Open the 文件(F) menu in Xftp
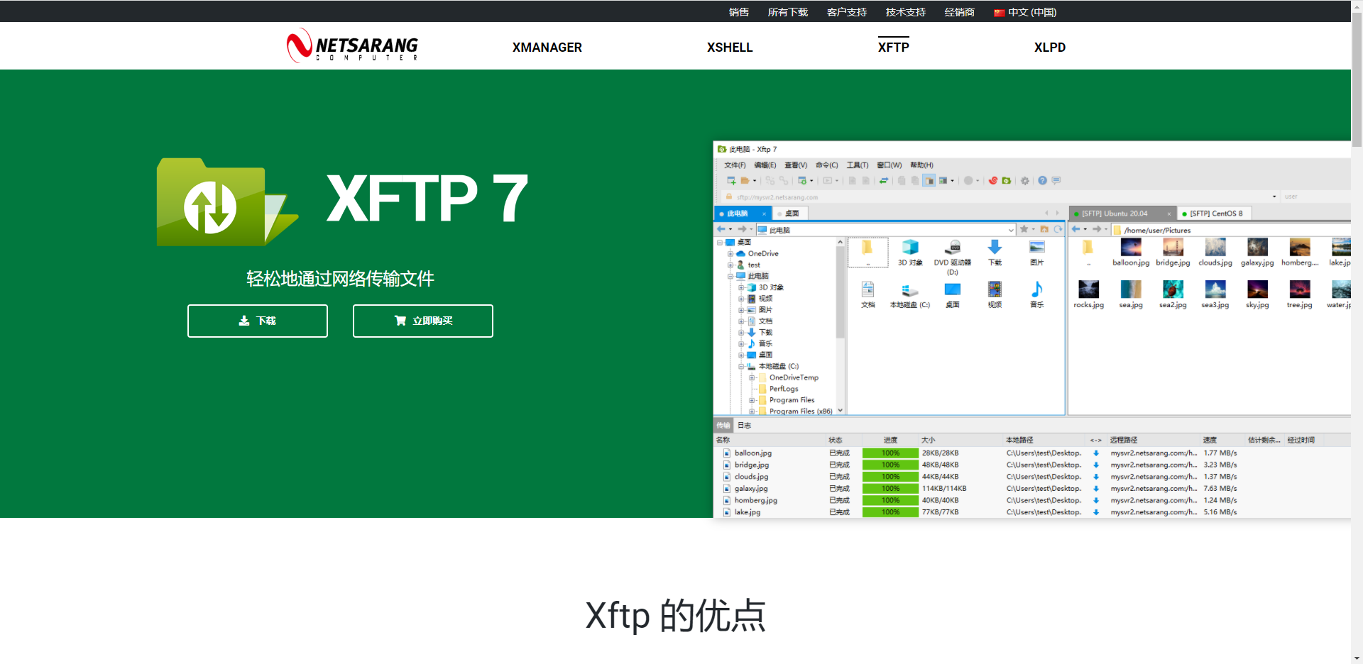The height and width of the screenshot is (664, 1363). coord(735,165)
